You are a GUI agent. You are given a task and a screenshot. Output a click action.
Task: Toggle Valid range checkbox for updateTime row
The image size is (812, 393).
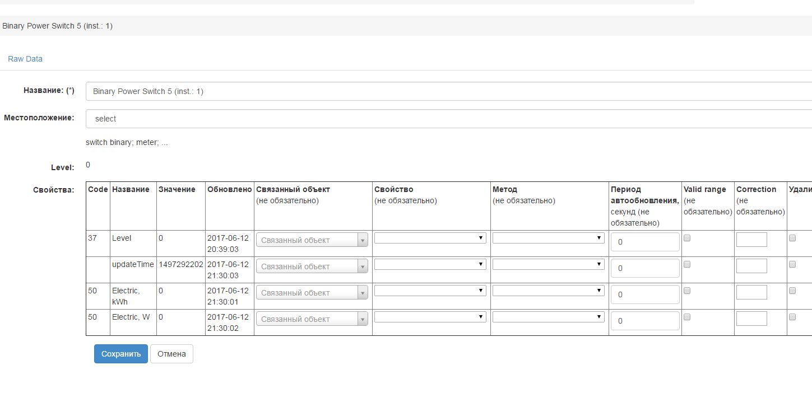[687, 264]
